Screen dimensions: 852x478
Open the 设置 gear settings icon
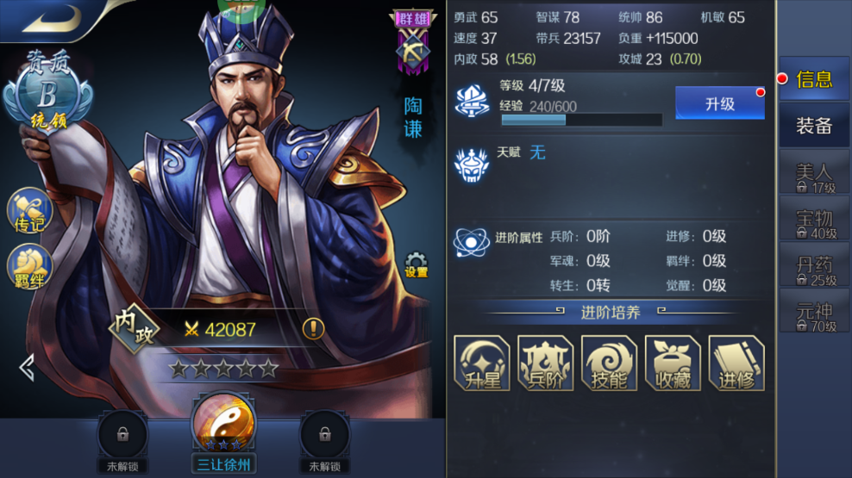(417, 264)
